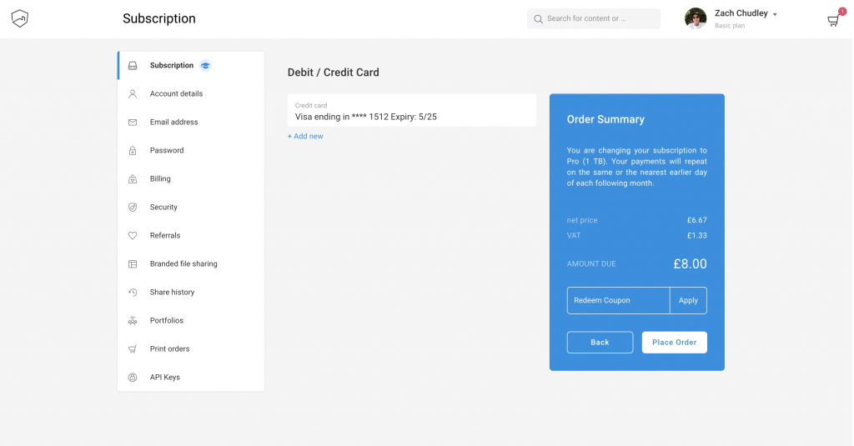The image size is (854, 446).
Task: Open the shopping cart icon
Action: pyautogui.click(x=833, y=21)
